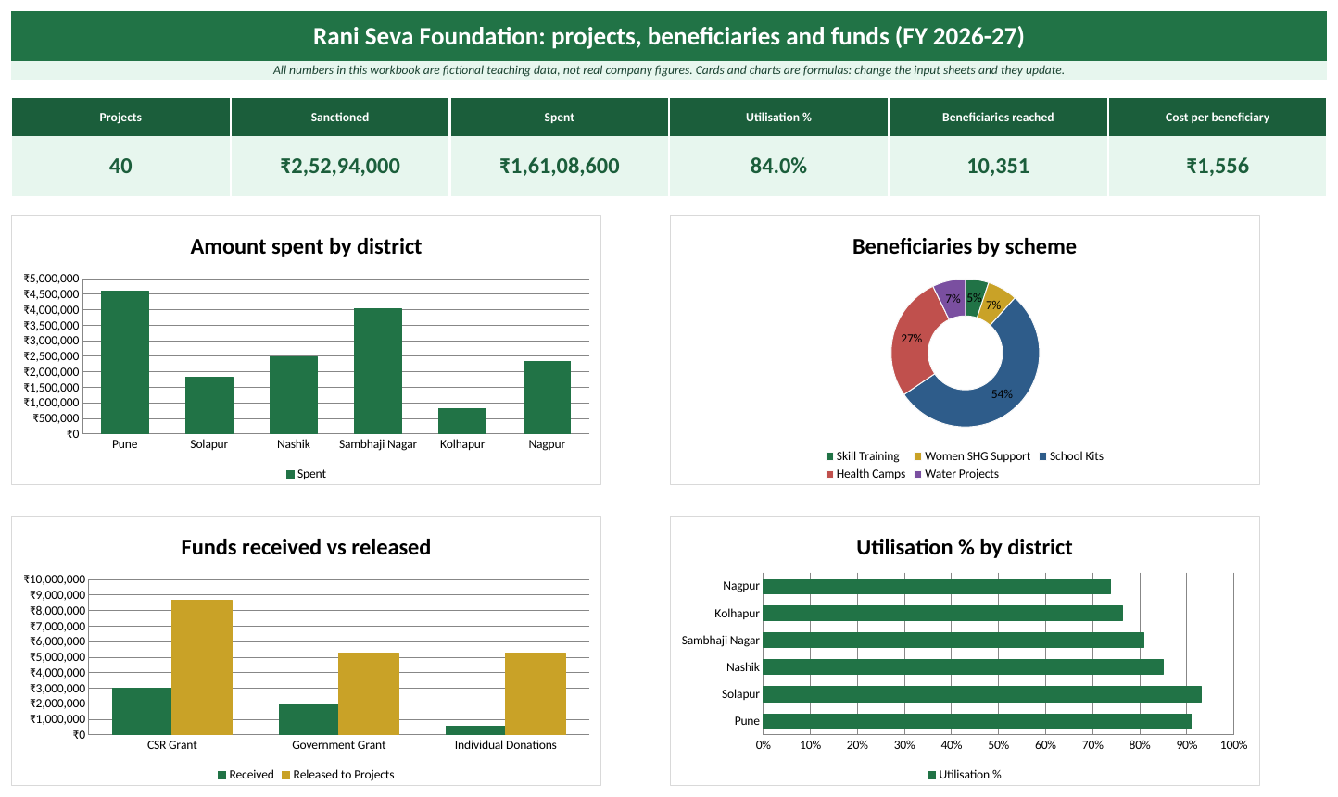Image resolution: width=1338 pixels, height=797 pixels.
Task: Click the Women SHG Support legend entry
Action: 972,456
